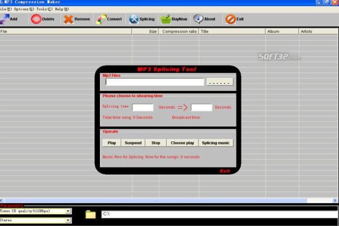339x226 pixels.
Task: Click the Artists column header
Action: point(319,31)
